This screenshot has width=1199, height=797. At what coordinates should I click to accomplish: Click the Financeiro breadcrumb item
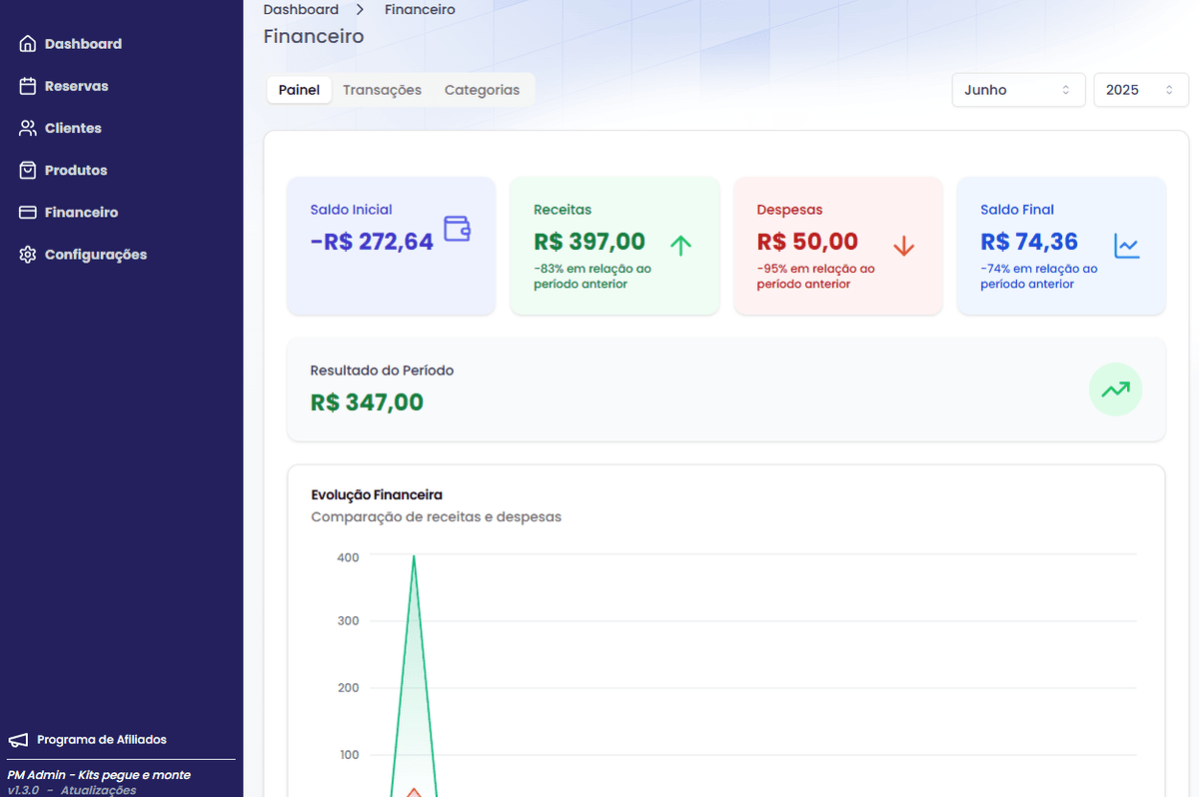(420, 9)
